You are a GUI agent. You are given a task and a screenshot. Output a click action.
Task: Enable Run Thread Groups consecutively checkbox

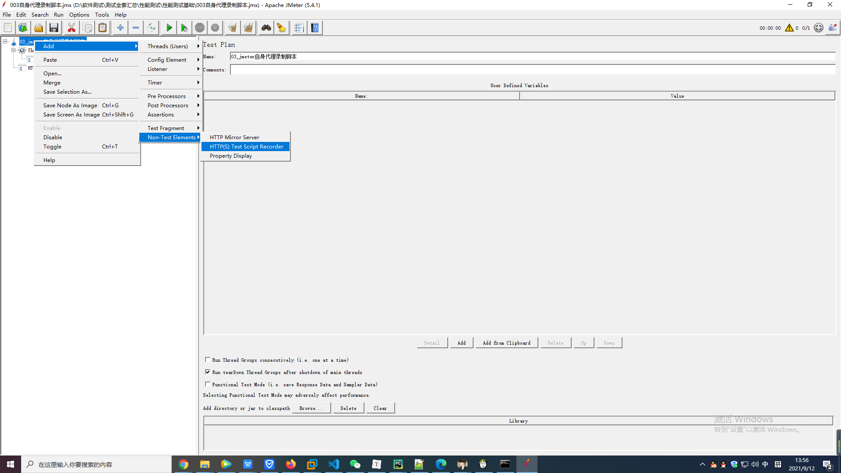[208, 360]
